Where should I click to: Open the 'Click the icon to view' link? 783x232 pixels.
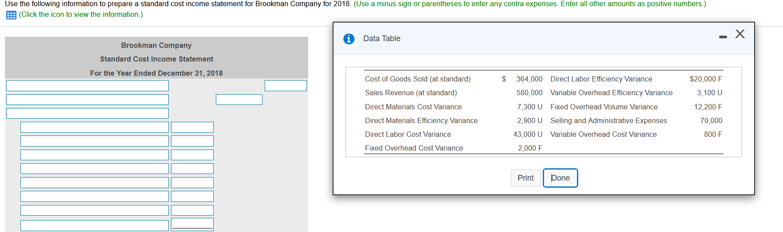(81, 15)
